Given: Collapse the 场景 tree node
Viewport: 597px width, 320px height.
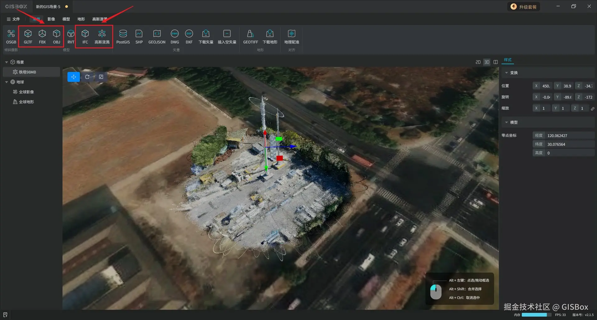Looking at the screenshot, I should pyautogui.click(x=7, y=62).
